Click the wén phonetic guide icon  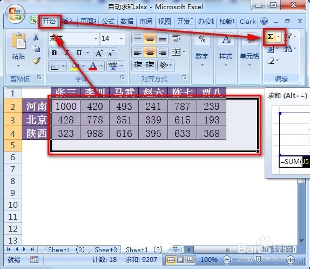tap(113, 66)
